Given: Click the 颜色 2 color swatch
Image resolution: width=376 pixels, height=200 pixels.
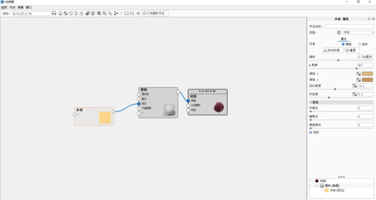Looking at the screenshot, I should (x=367, y=80).
